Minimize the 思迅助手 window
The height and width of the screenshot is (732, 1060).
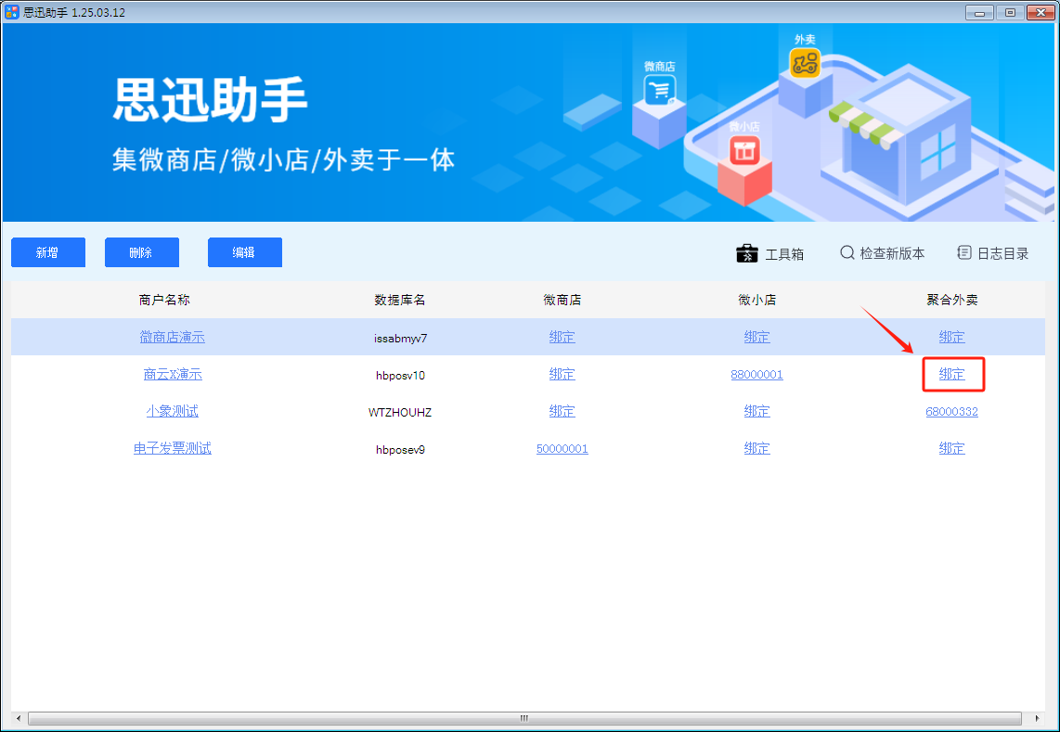click(979, 13)
